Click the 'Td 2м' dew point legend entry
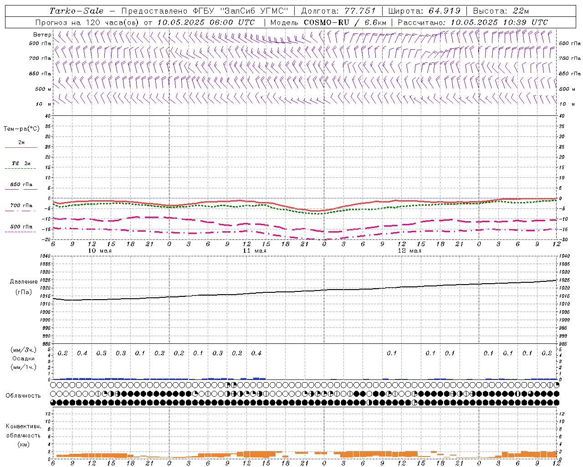 [21, 163]
